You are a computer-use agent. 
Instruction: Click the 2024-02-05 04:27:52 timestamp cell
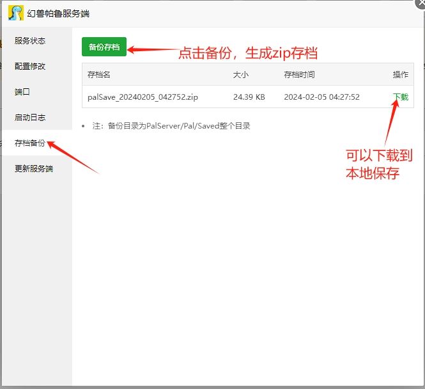coord(321,97)
